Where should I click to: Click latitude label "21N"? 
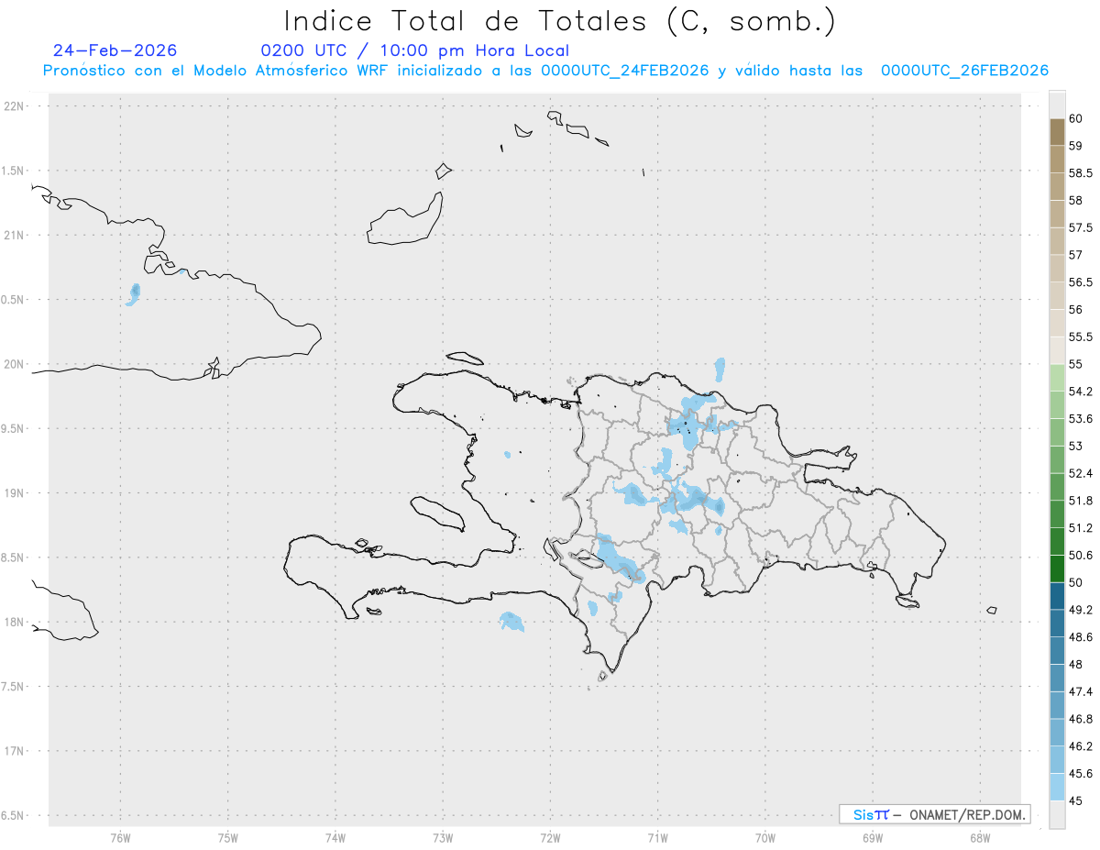pos(15,235)
